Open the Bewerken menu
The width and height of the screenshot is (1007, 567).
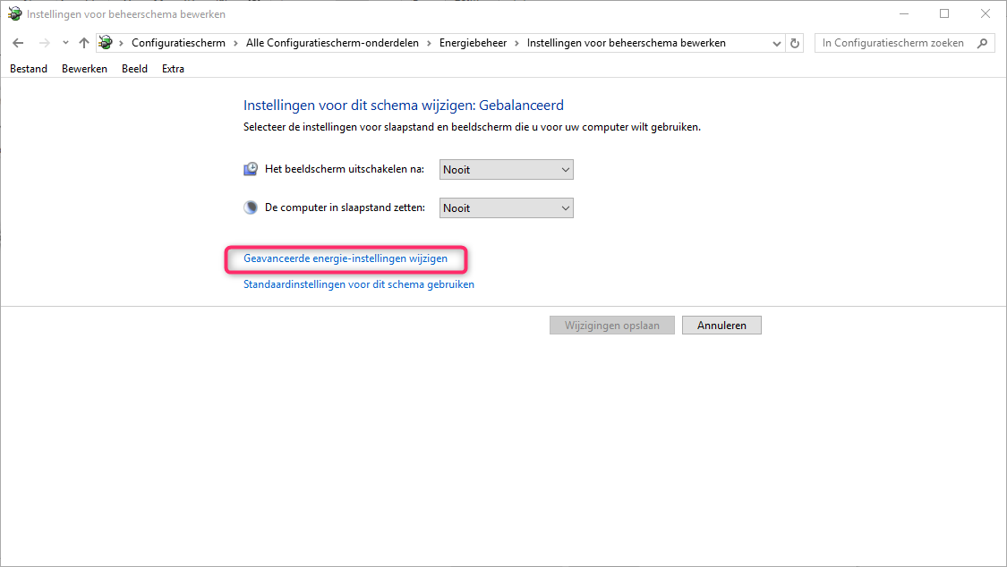[x=84, y=69]
